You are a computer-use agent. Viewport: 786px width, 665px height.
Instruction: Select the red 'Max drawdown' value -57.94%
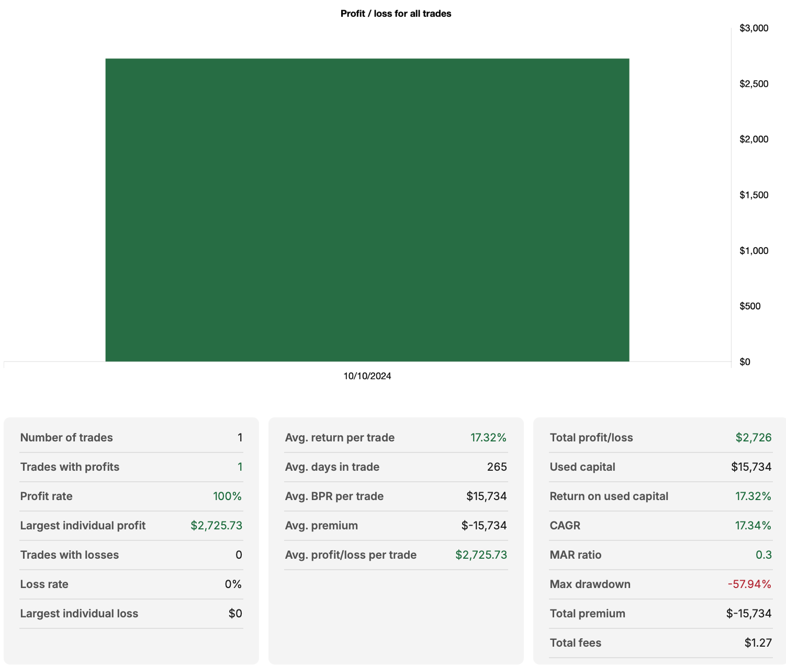[749, 584]
